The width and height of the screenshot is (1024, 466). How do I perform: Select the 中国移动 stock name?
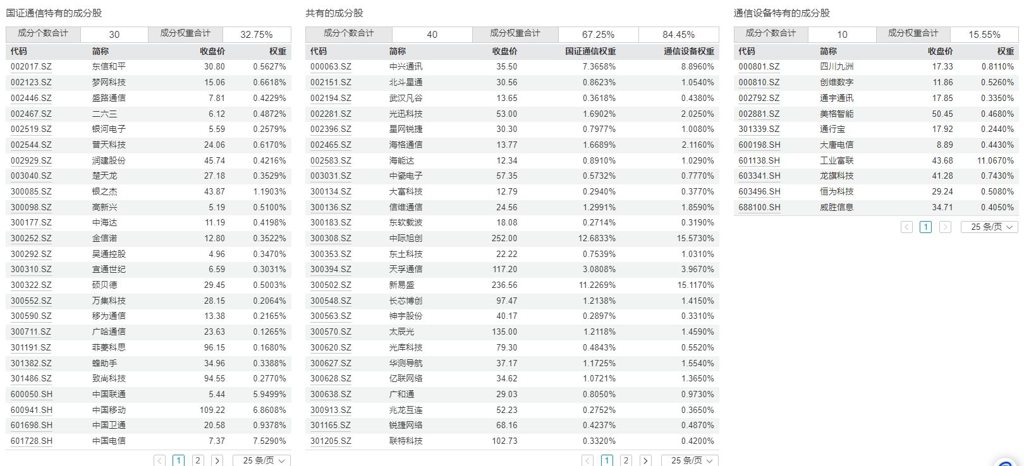[x=109, y=410]
